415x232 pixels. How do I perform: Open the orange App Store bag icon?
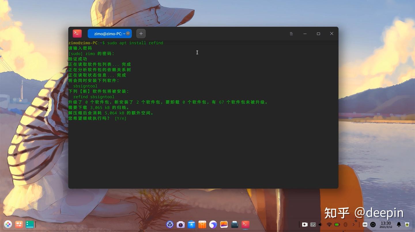click(202, 225)
